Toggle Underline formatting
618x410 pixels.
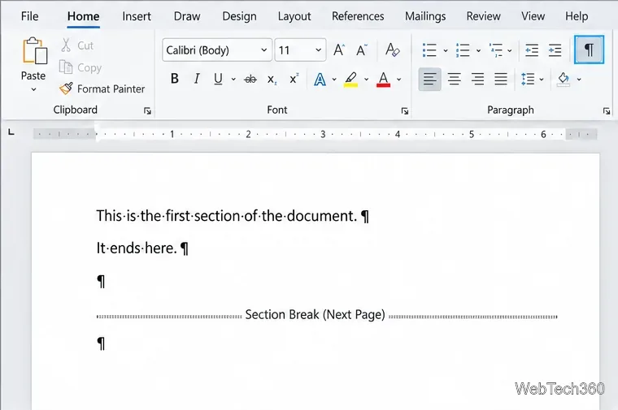[218, 79]
